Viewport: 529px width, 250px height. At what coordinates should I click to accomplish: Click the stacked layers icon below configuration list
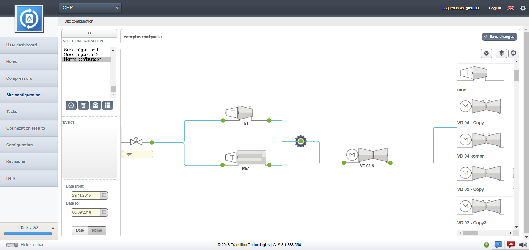pyautogui.click(x=95, y=105)
